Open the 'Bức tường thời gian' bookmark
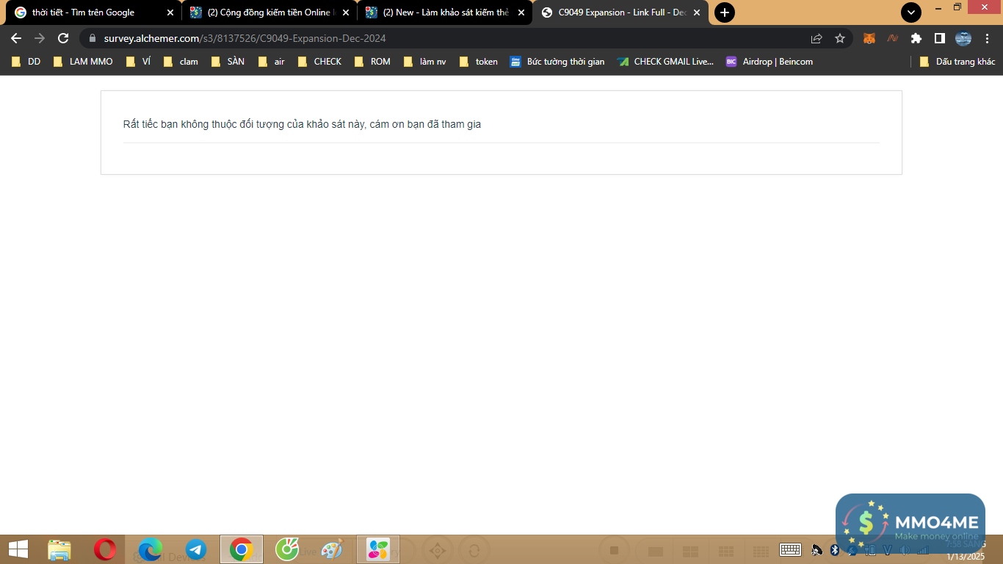1003x564 pixels. click(557, 62)
